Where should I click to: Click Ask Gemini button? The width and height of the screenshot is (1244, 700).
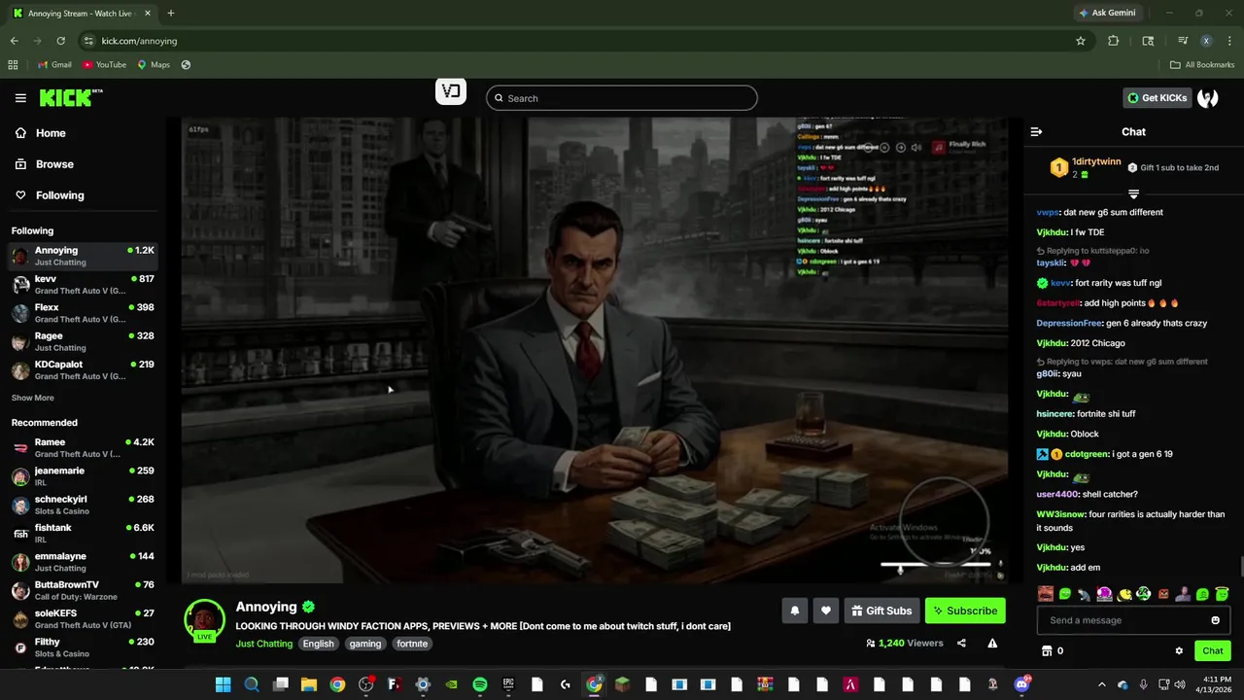coord(1106,13)
